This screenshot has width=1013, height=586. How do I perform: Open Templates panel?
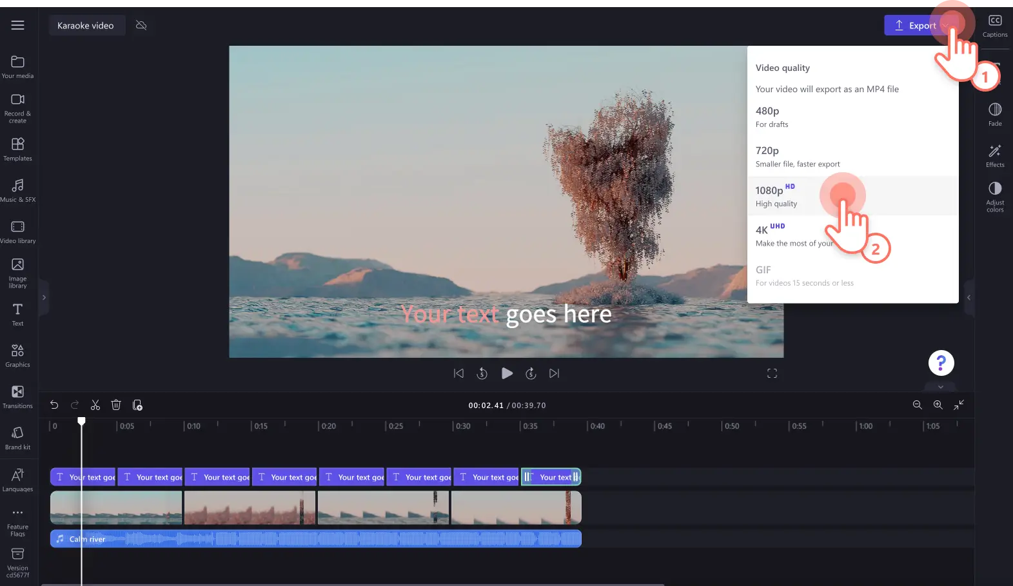pos(17,150)
